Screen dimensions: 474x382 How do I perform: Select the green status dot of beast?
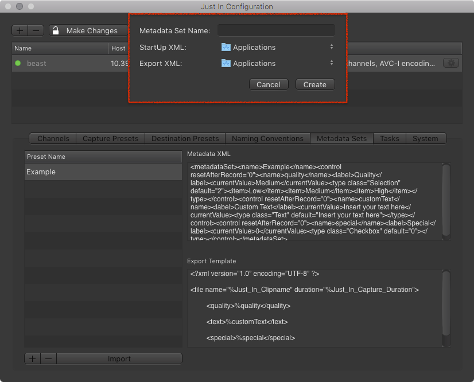(x=18, y=63)
